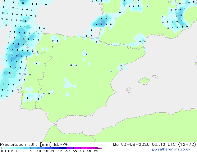Screen dimensions: 197x152
Task: Click the '15' legend scale label
Action: point(46,151)
